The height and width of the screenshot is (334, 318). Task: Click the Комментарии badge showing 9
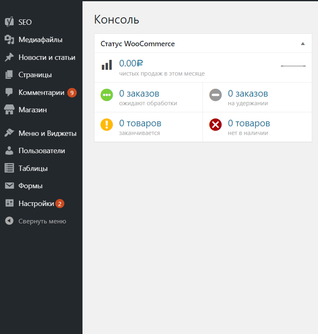[72, 92]
